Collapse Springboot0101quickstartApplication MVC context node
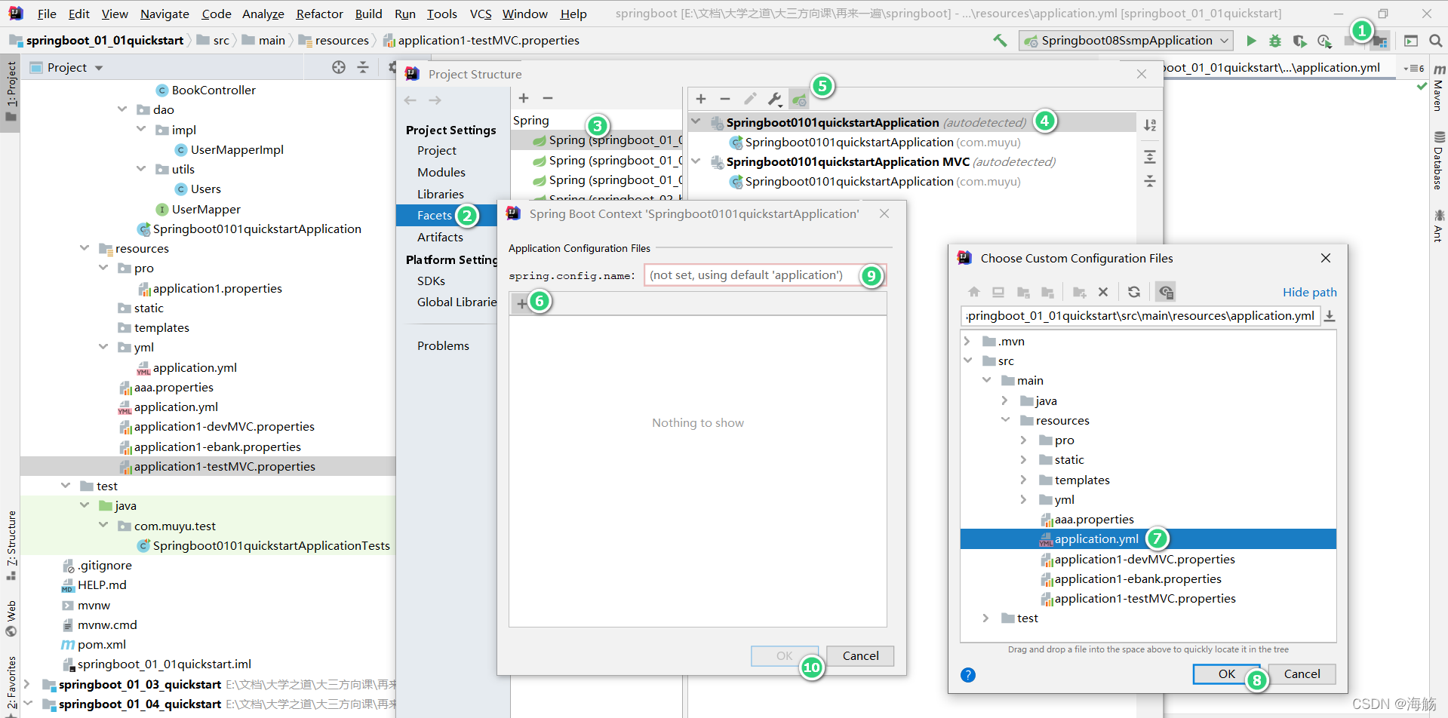Viewport: 1448px width, 718px height. coord(696,161)
